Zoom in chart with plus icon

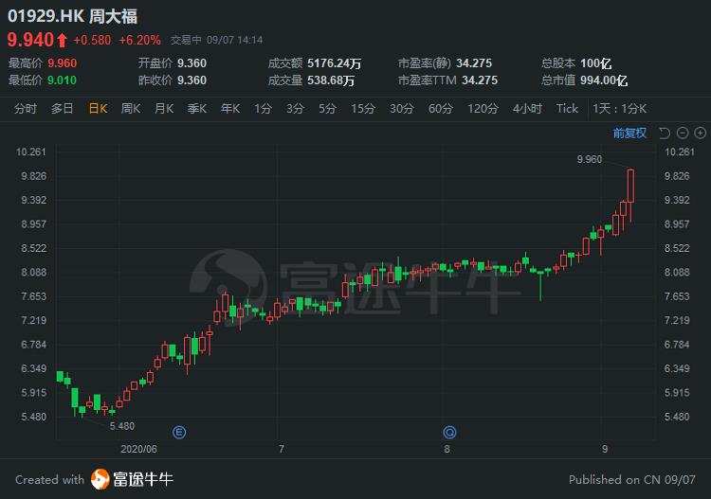coord(701,134)
